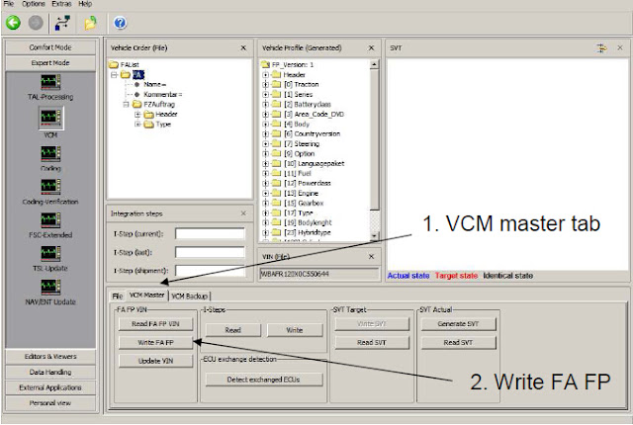Open the Options menu

click(33, 4)
